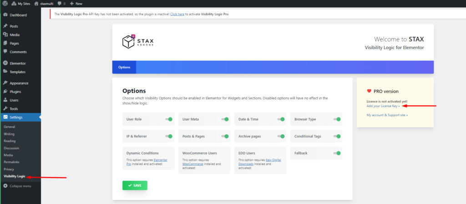
Task: Click the New text in admin bar
Action: [x=79, y=4]
